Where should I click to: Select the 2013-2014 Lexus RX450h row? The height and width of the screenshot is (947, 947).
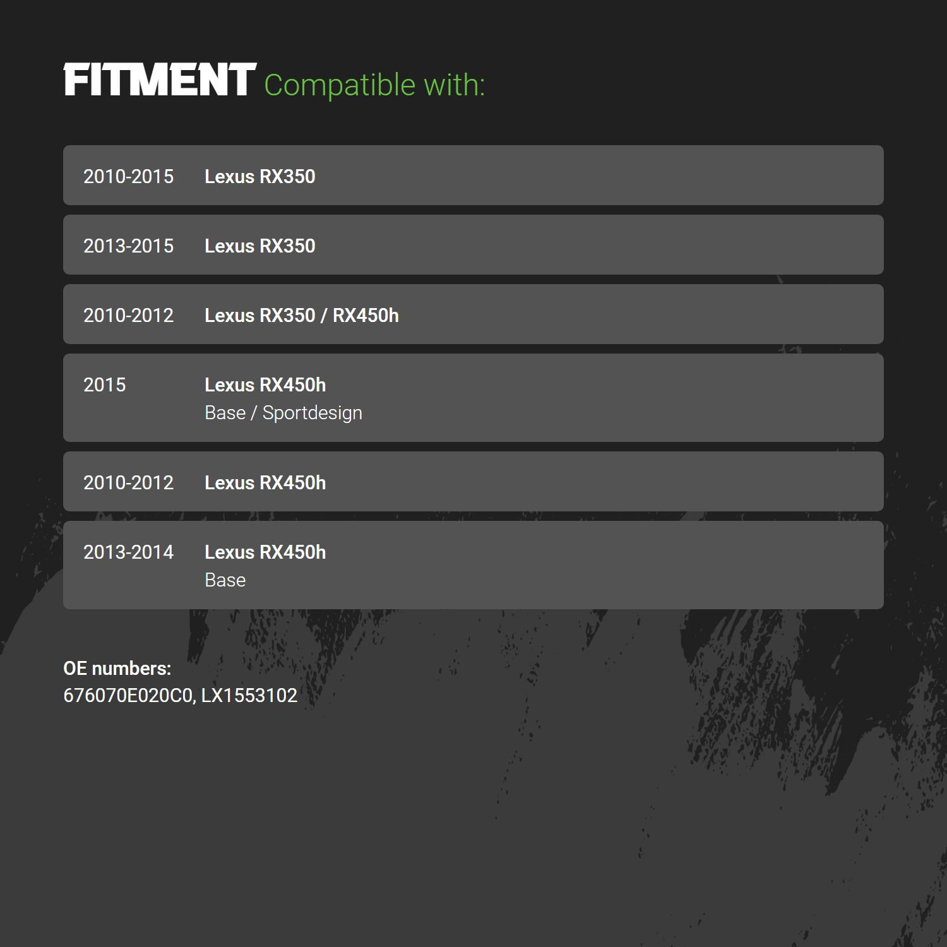[x=473, y=565]
